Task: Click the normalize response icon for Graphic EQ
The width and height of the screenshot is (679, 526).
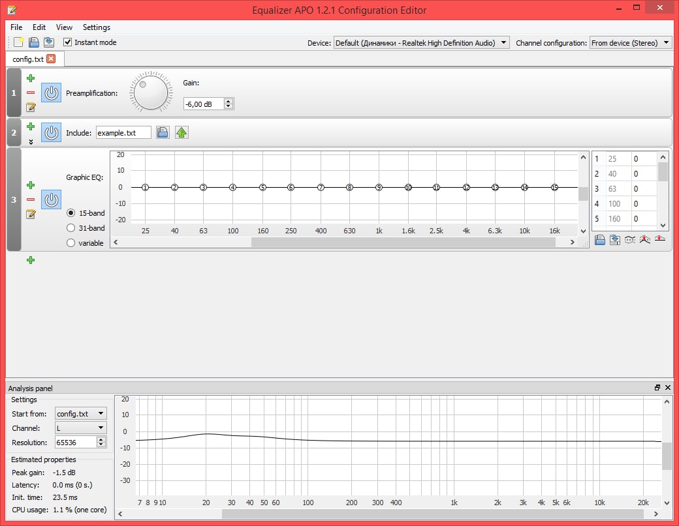Action: pos(645,239)
